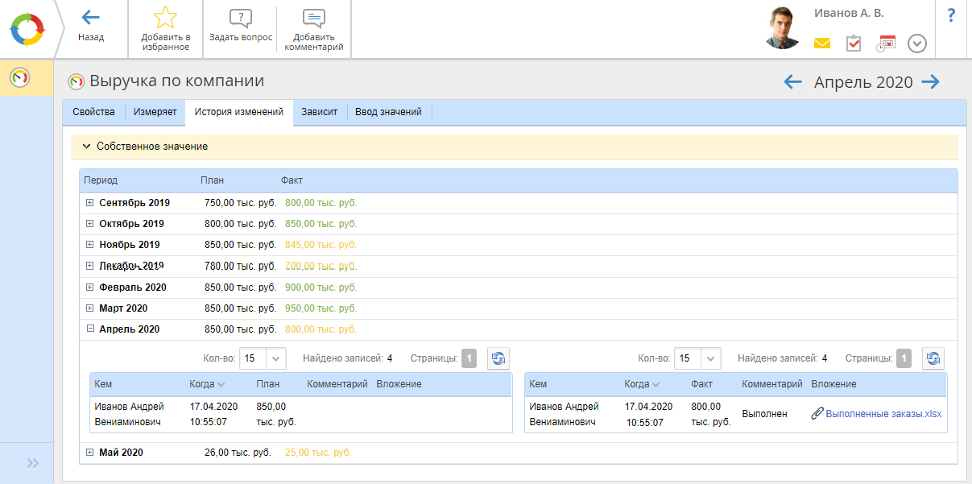Screen dimensions: 972x484
Task: Open the calendar icon in header
Action: coord(886,43)
